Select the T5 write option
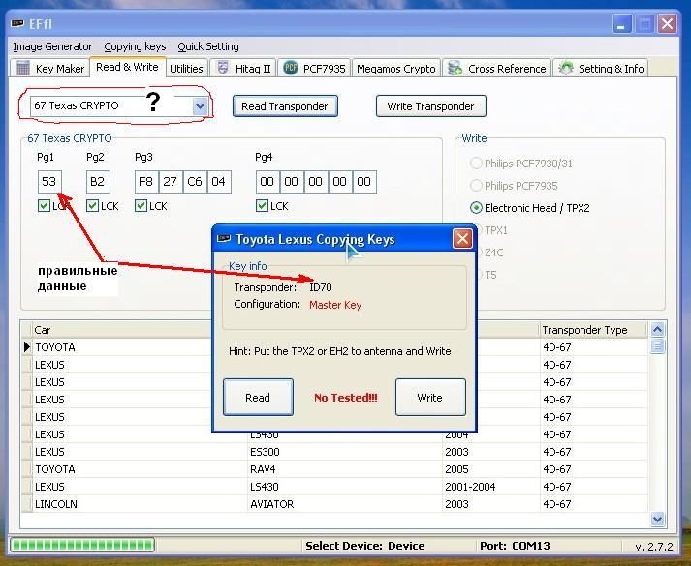 pos(489,275)
